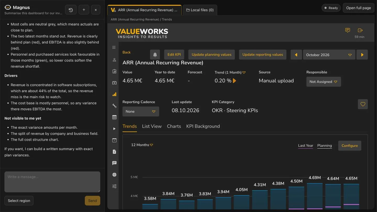Open the hamburger menu in ValueWorks sidebar
Viewport: 377px width, 212px height.
click(x=114, y=48)
